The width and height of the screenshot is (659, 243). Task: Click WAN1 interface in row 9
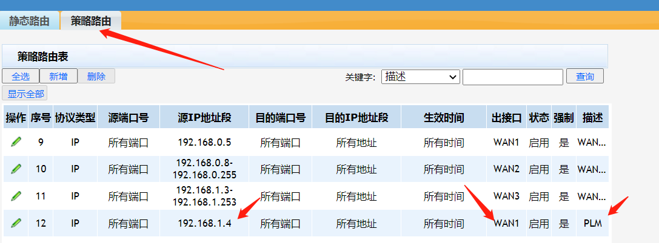pos(506,143)
